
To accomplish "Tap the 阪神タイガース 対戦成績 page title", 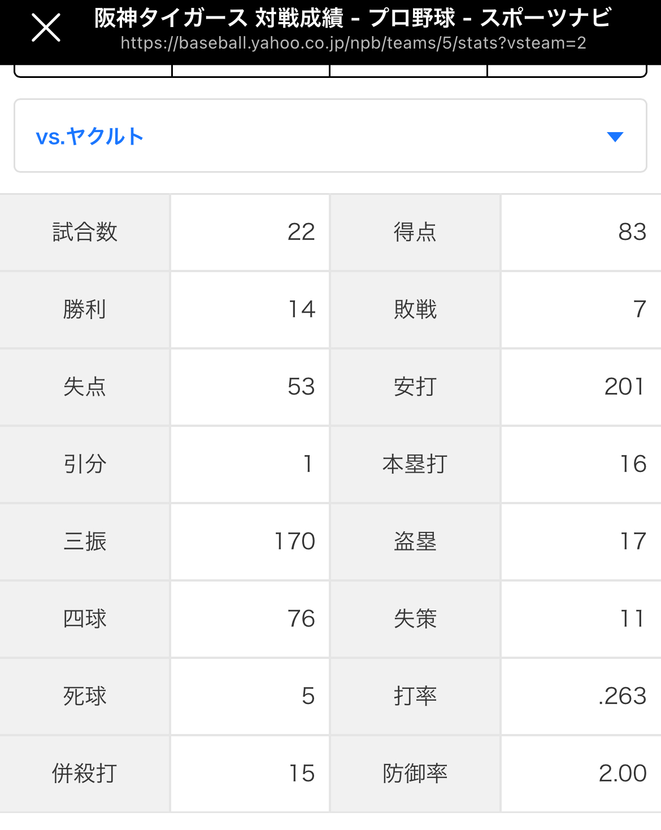I will pyautogui.click(x=352, y=18).
